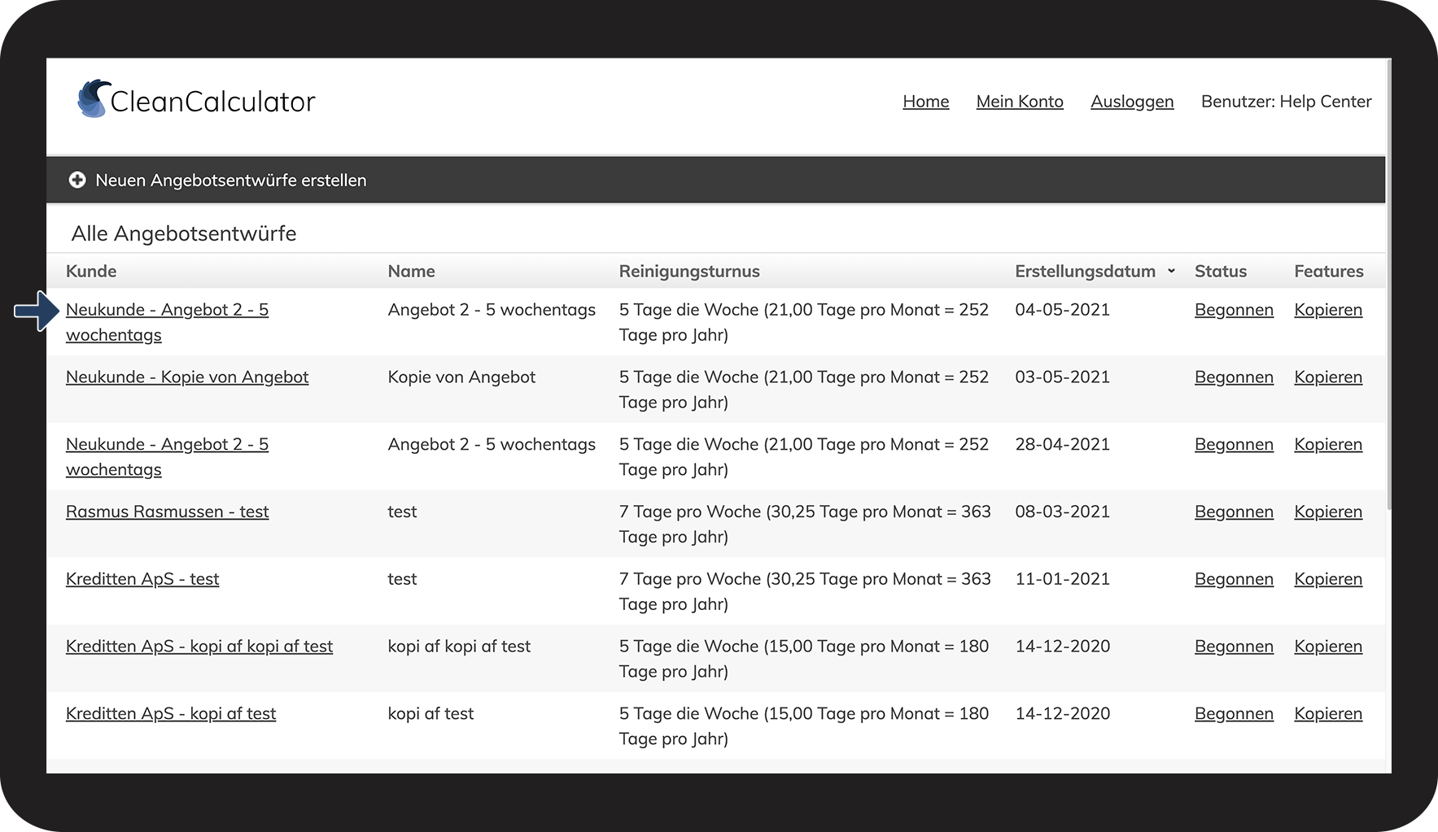1438x832 pixels.
Task: Go to Mein Konto
Action: coord(1019,102)
